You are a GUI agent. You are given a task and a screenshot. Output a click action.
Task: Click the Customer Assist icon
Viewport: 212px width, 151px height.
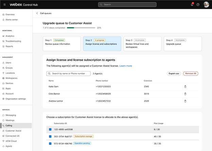pos(3,131)
